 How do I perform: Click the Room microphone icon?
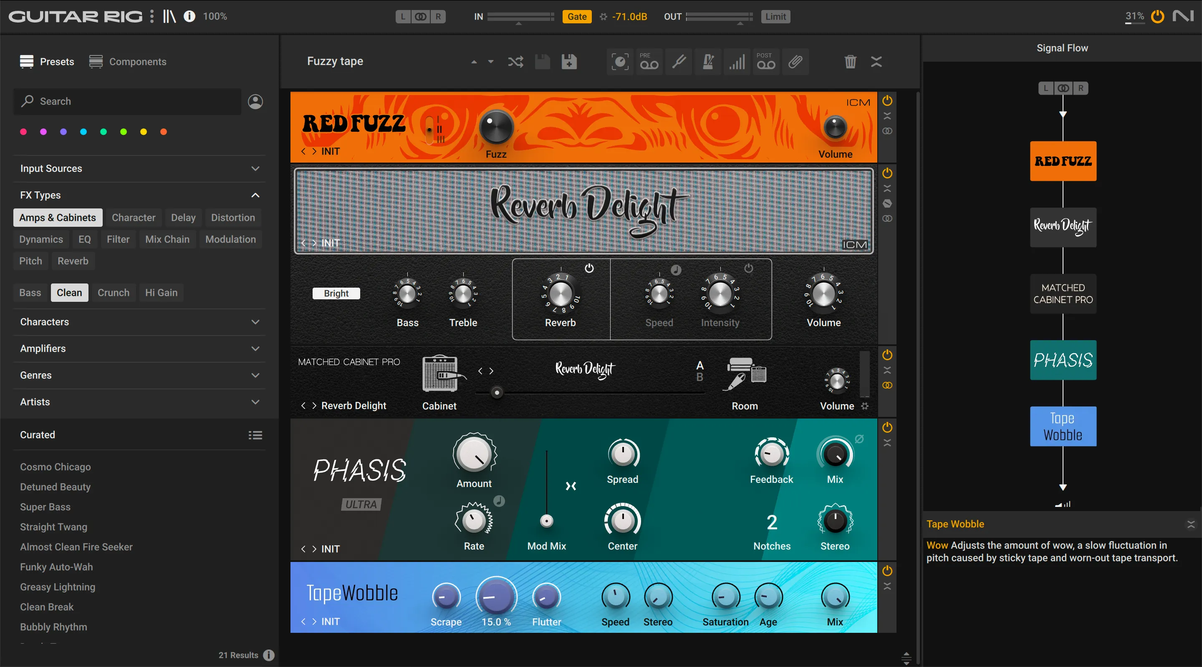pos(745,374)
